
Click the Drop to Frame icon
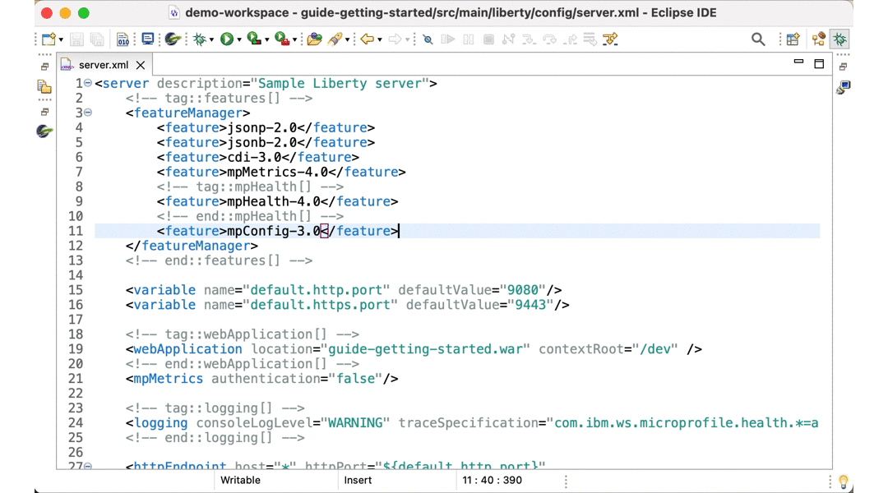pos(590,39)
